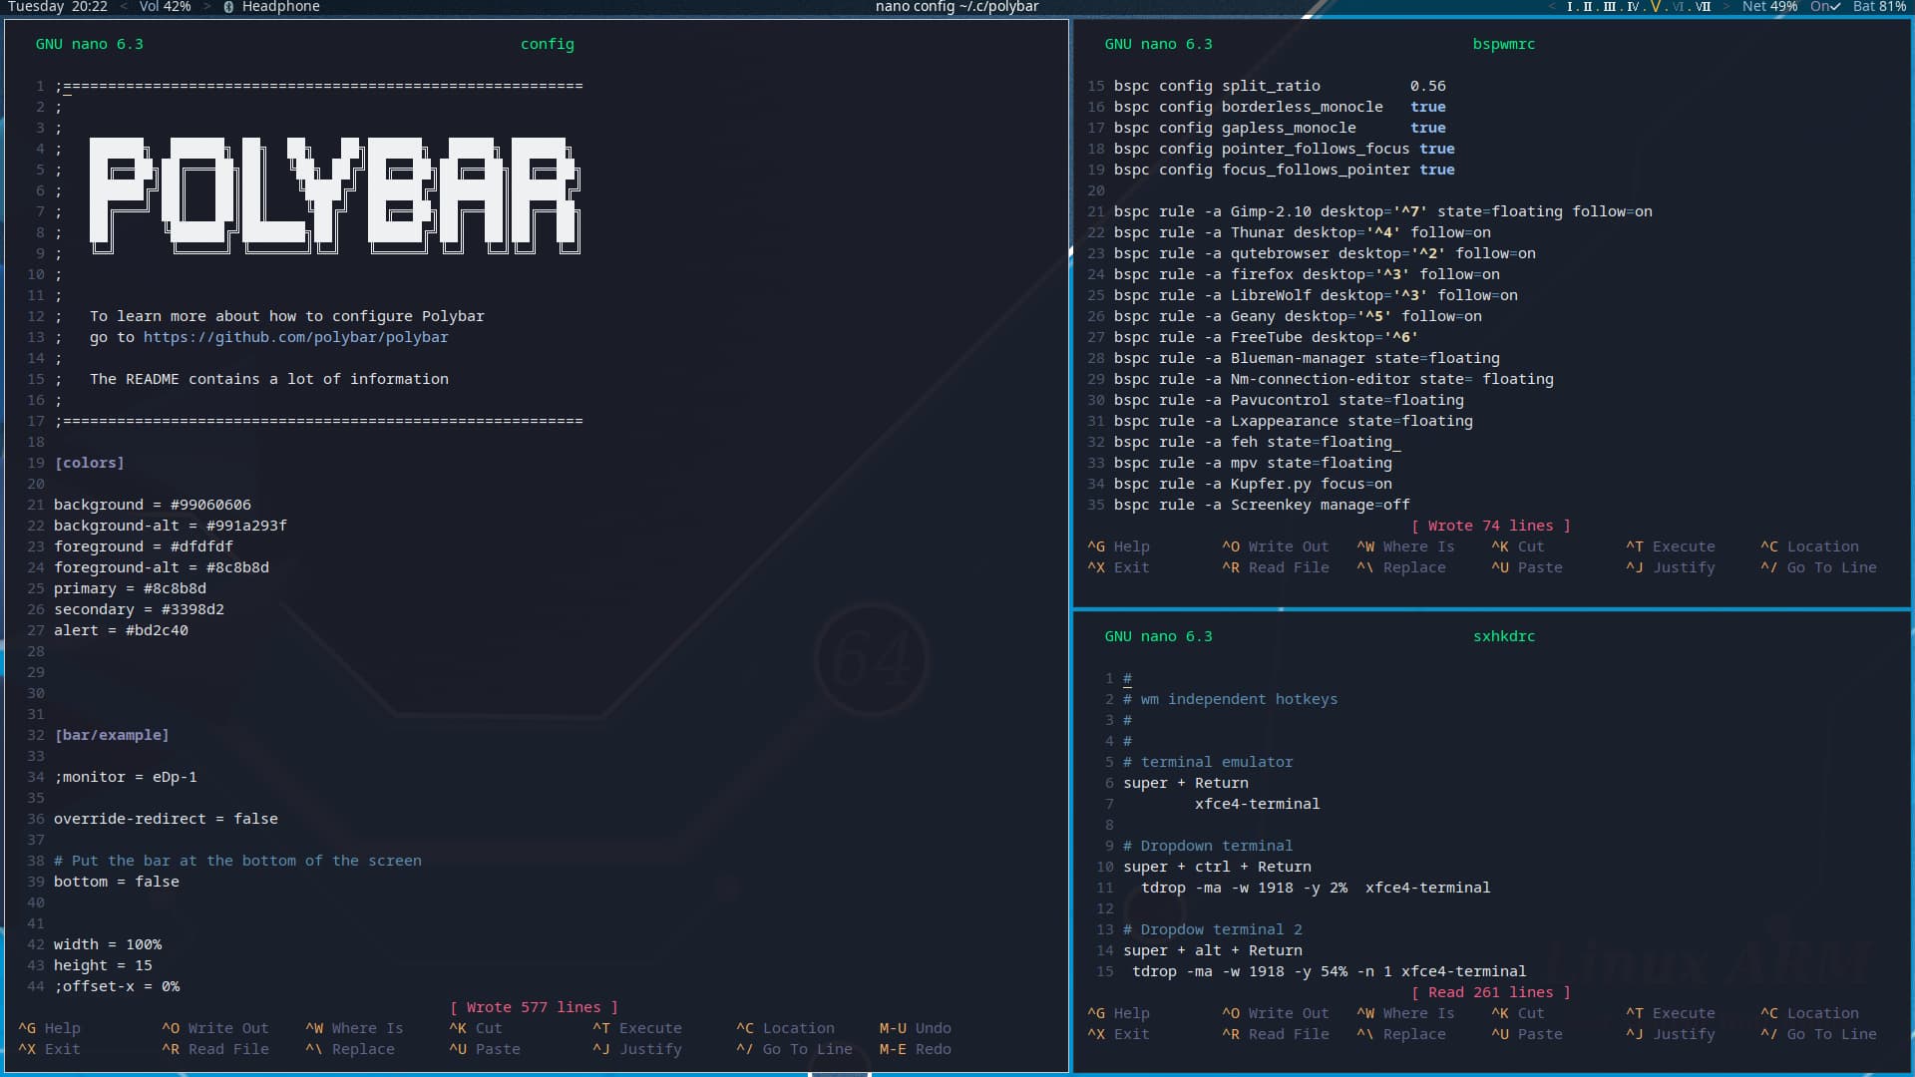Toggle the On checkmark status in top bar
1915x1077 pixels.
(1825, 7)
